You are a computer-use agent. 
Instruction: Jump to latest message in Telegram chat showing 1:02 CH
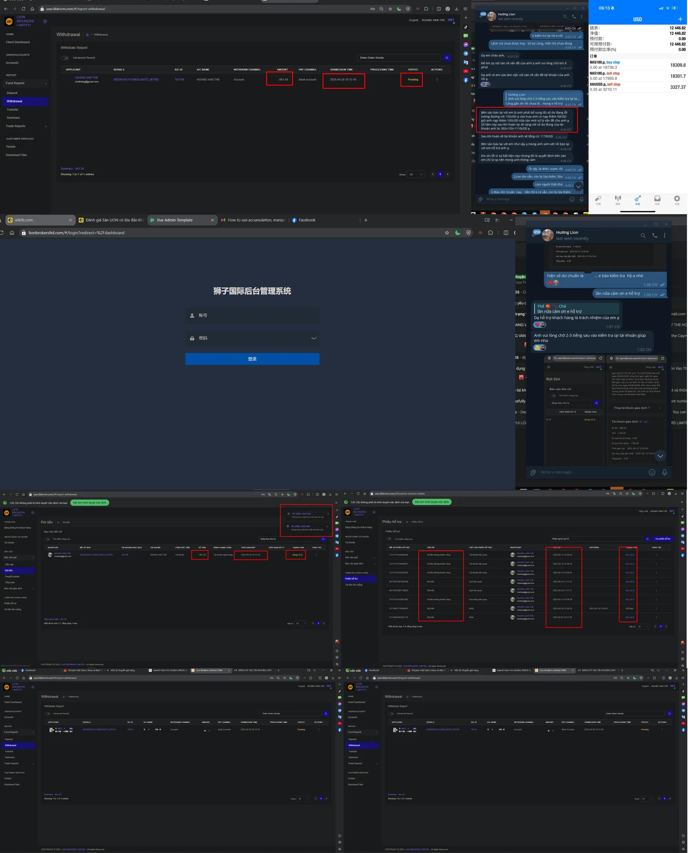point(660,456)
